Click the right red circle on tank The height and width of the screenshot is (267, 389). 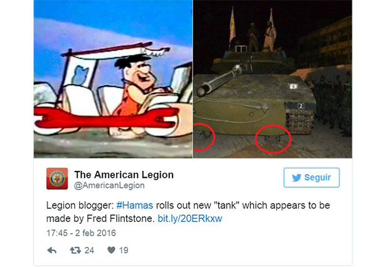pos(273,139)
